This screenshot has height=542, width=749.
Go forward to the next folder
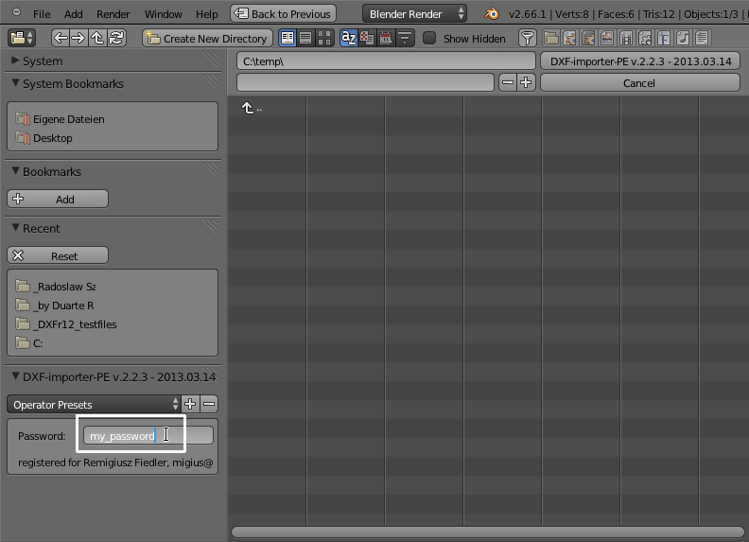click(78, 38)
